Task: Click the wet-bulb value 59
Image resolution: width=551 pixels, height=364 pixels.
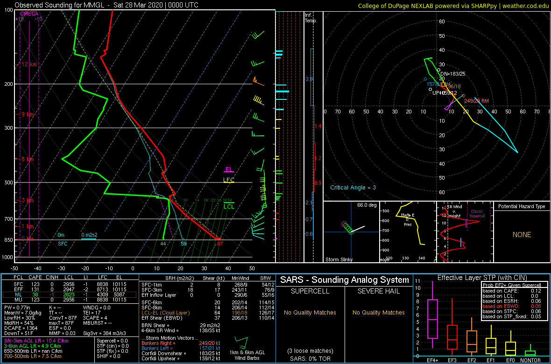Action: tap(184, 244)
